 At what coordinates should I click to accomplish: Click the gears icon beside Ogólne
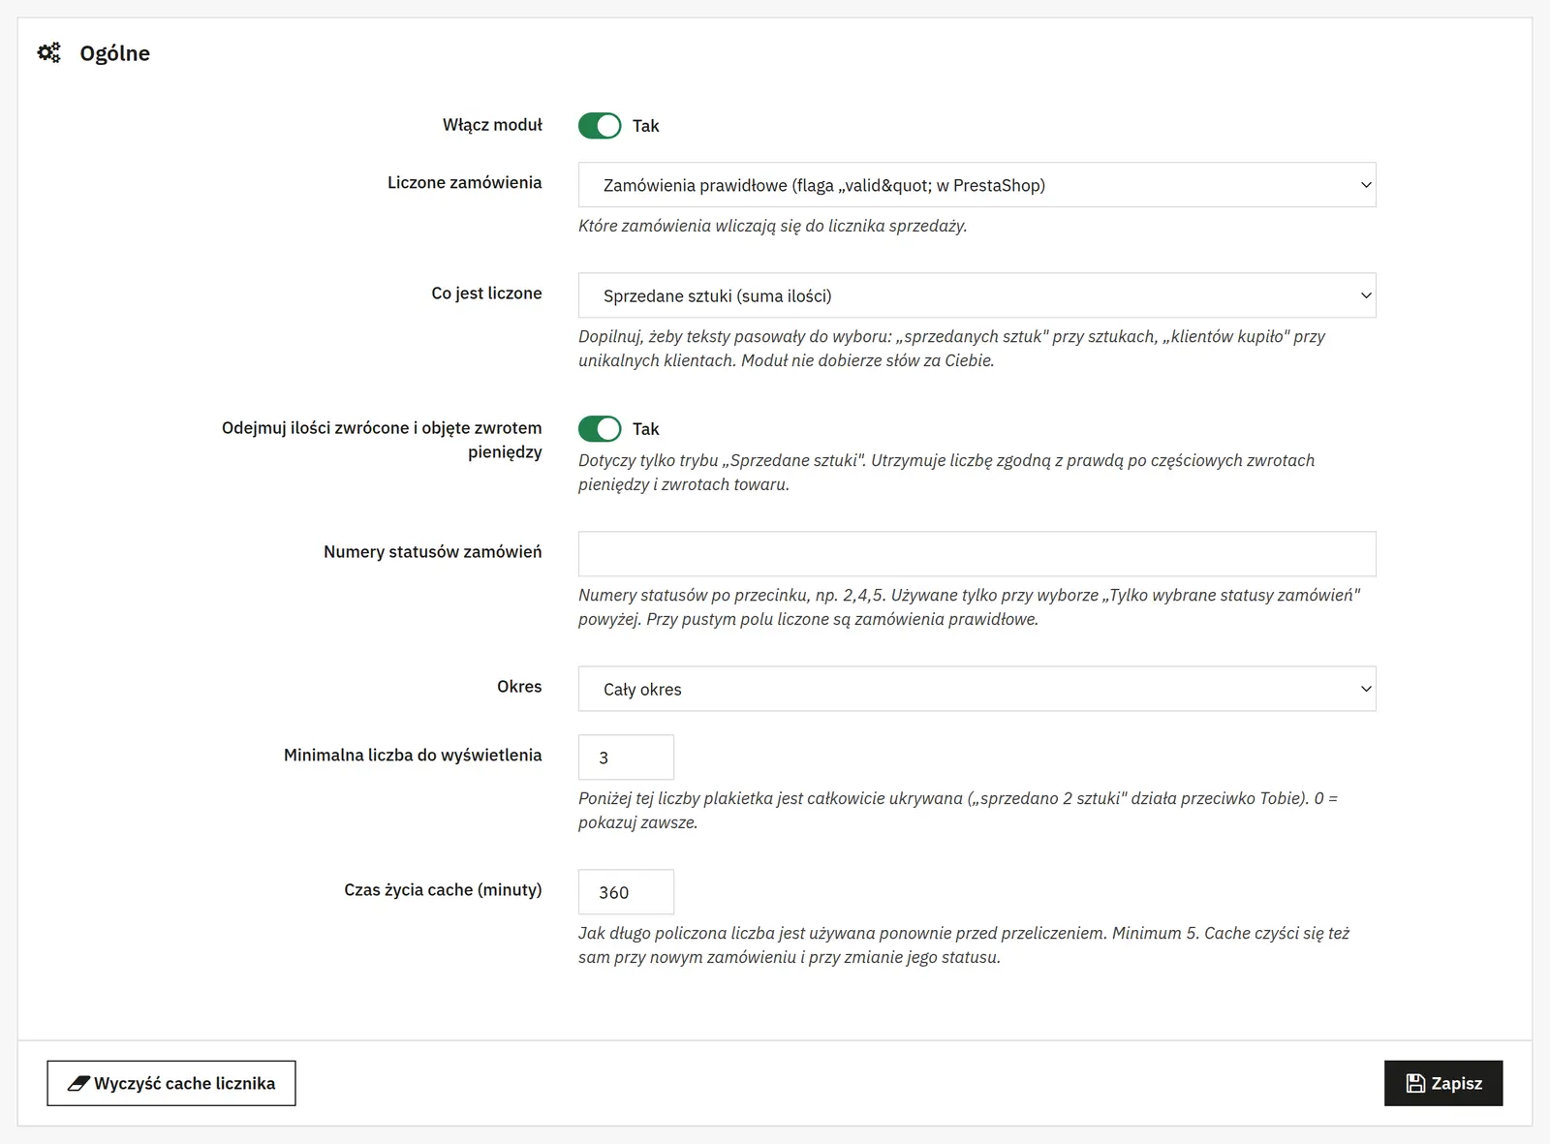click(x=49, y=52)
